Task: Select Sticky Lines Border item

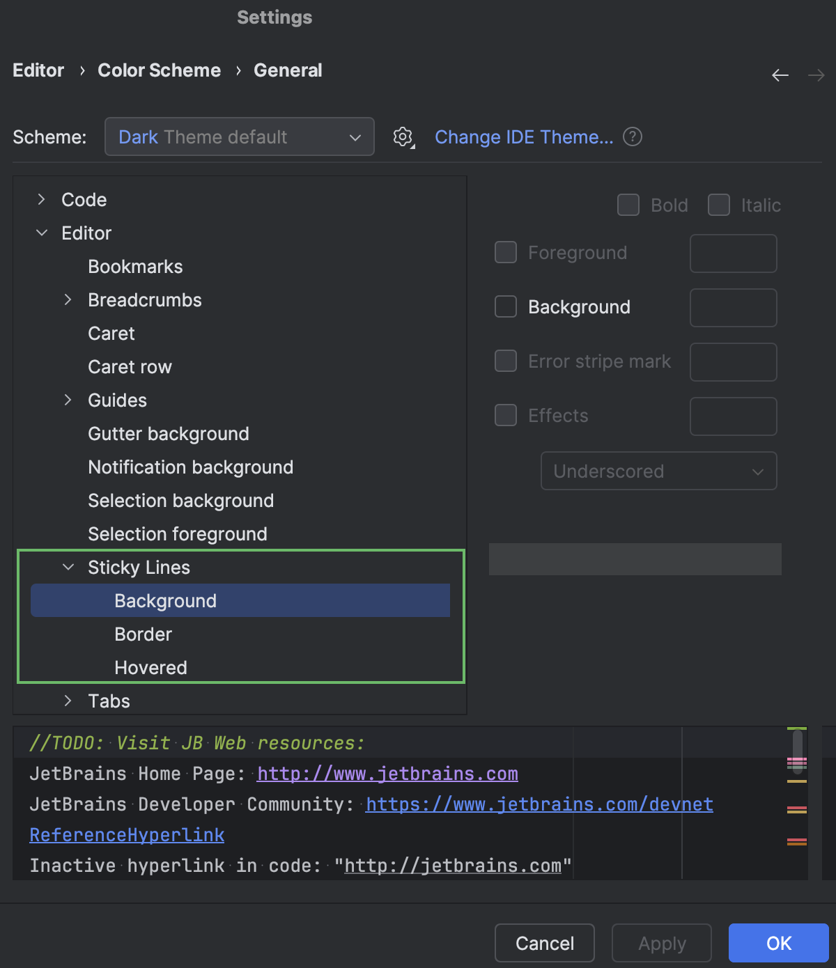Action: (143, 634)
